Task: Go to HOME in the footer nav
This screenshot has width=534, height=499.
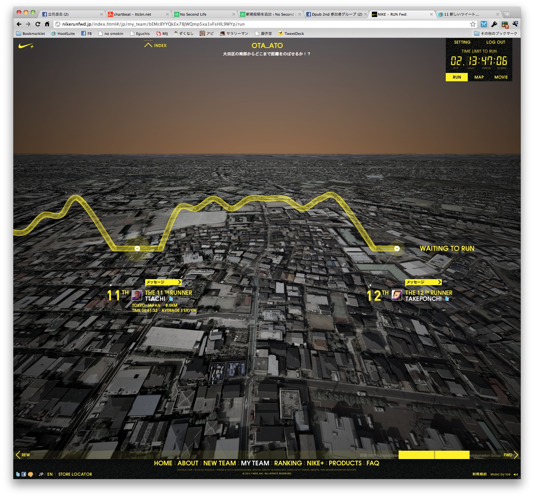Action: coord(163,463)
